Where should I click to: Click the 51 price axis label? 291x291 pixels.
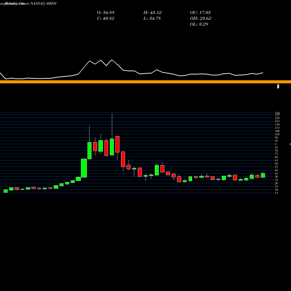tap(276, 167)
